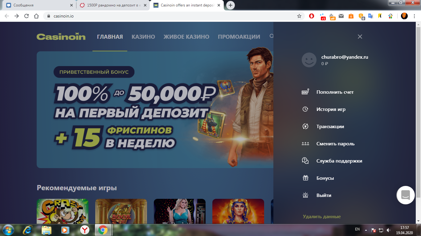Mute system sound via speaker tray icon
Screen dimensions: 421x236
[388, 229]
